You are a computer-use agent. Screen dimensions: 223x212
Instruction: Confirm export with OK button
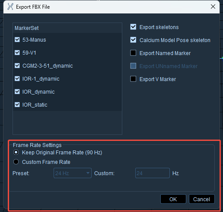173,199
